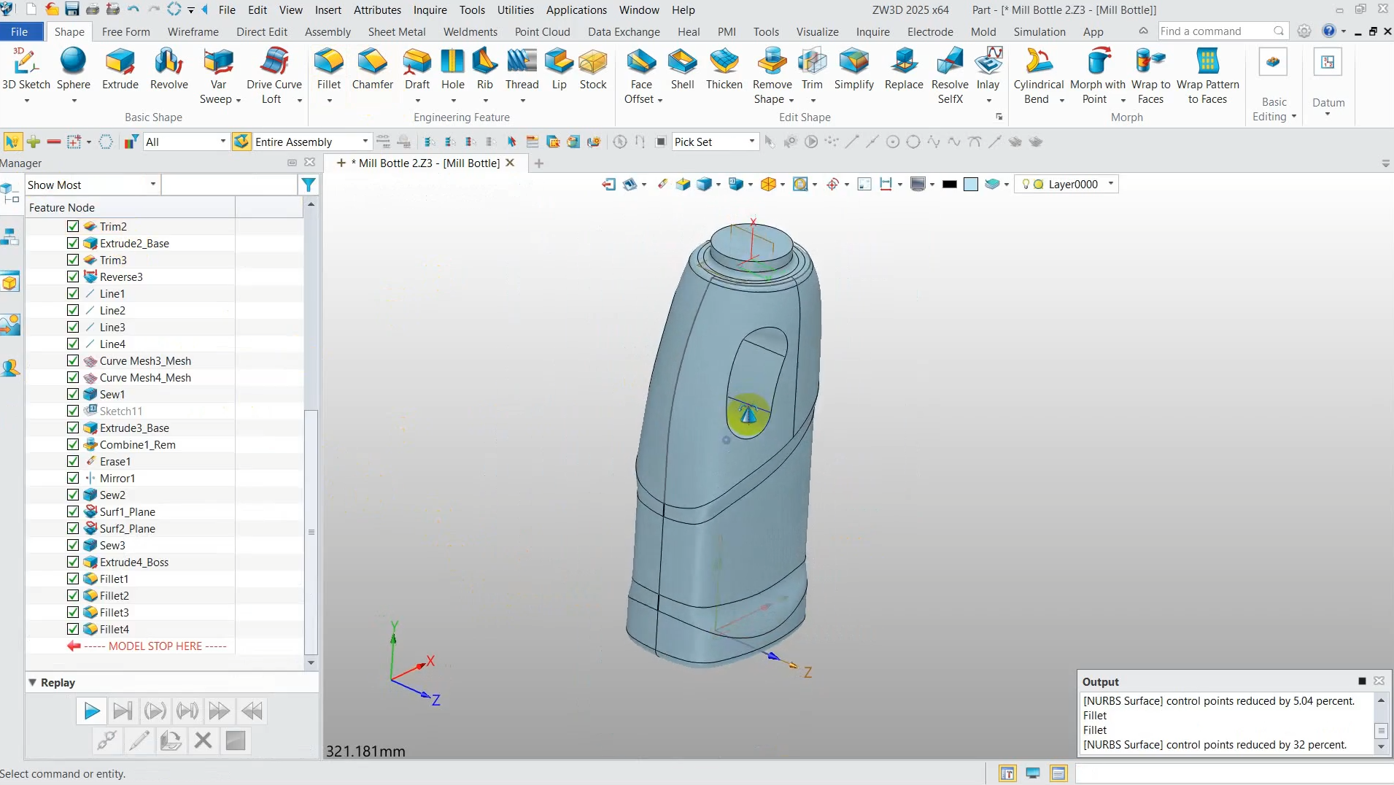
Task: Disable the Sew1 feature checkbox
Action: [x=73, y=394]
